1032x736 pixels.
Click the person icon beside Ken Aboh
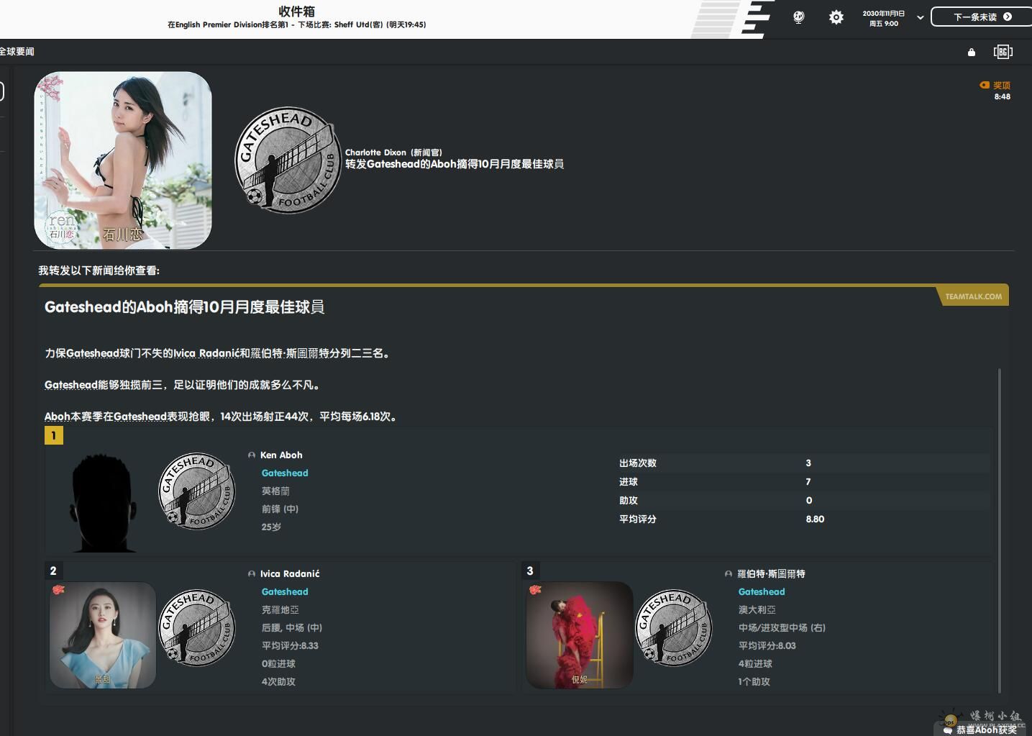click(x=252, y=455)
